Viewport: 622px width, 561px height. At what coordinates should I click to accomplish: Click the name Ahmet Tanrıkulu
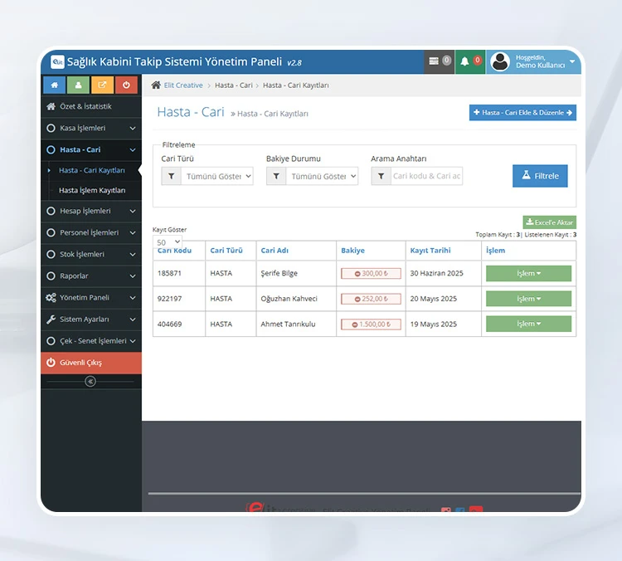(288, 324)
